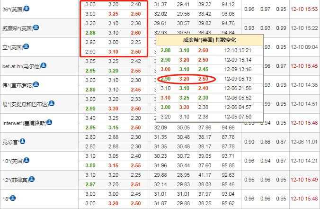The height and width of the screenshot is (209, 320).
Task: Click the popup title 威廉希*(英国) 指数变化
Action: (x=209, y=40)
